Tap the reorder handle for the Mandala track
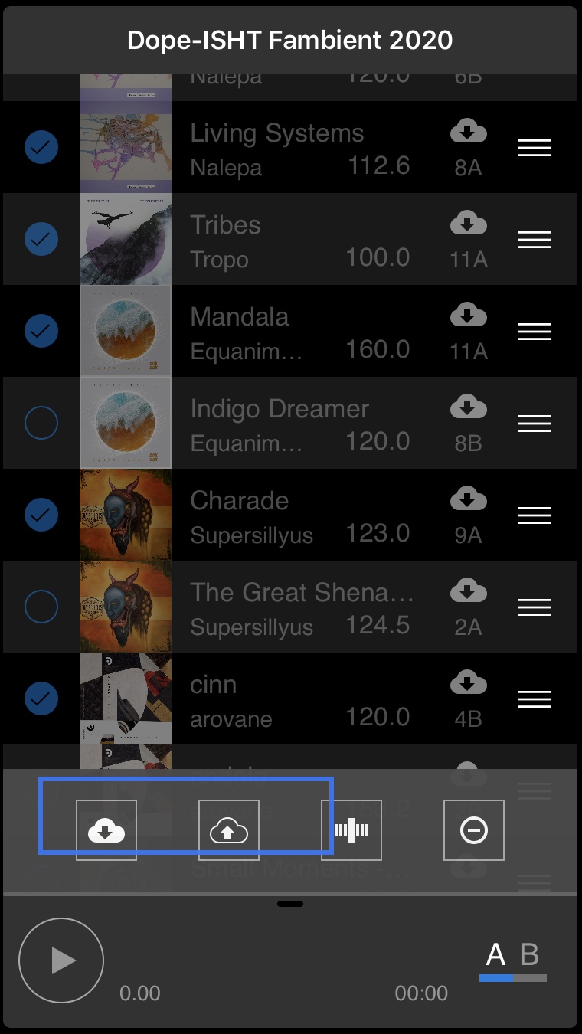Viewport: 582px width, 1034px height. [535, 332]
